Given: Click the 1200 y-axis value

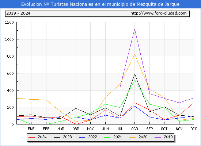Looking at the screenshot, I should 9,22.
